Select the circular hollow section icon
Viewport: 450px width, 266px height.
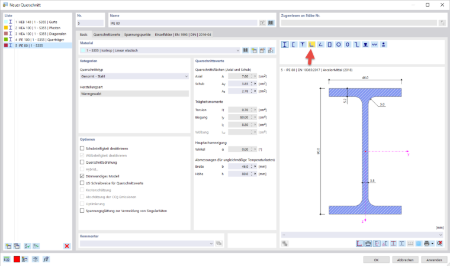coord(339,44)
